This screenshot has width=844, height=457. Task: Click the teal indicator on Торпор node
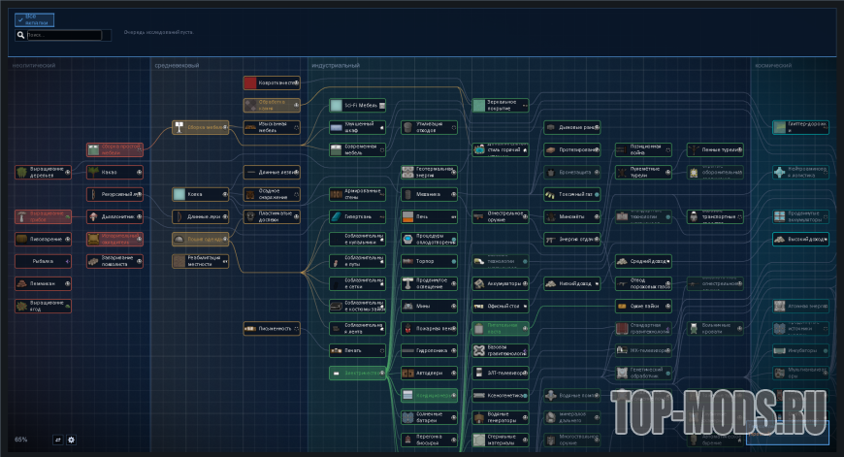click(454, 262)
